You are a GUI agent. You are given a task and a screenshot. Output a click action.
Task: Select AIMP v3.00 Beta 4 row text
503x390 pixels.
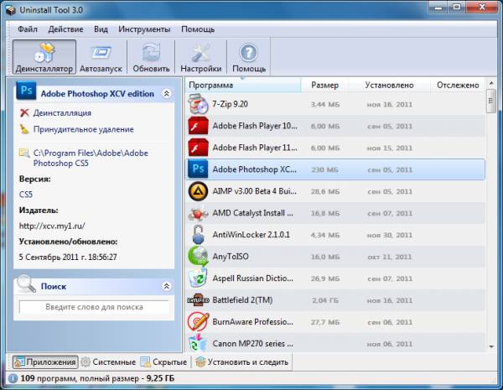pos(254,191)
